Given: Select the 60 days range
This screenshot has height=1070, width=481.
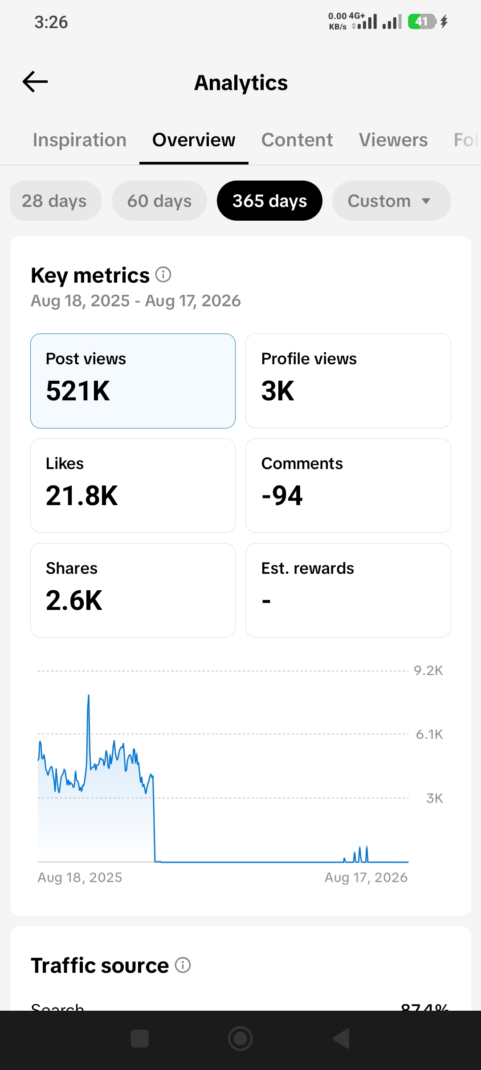Looking at the screenshot, I should [x=159, y=201].
